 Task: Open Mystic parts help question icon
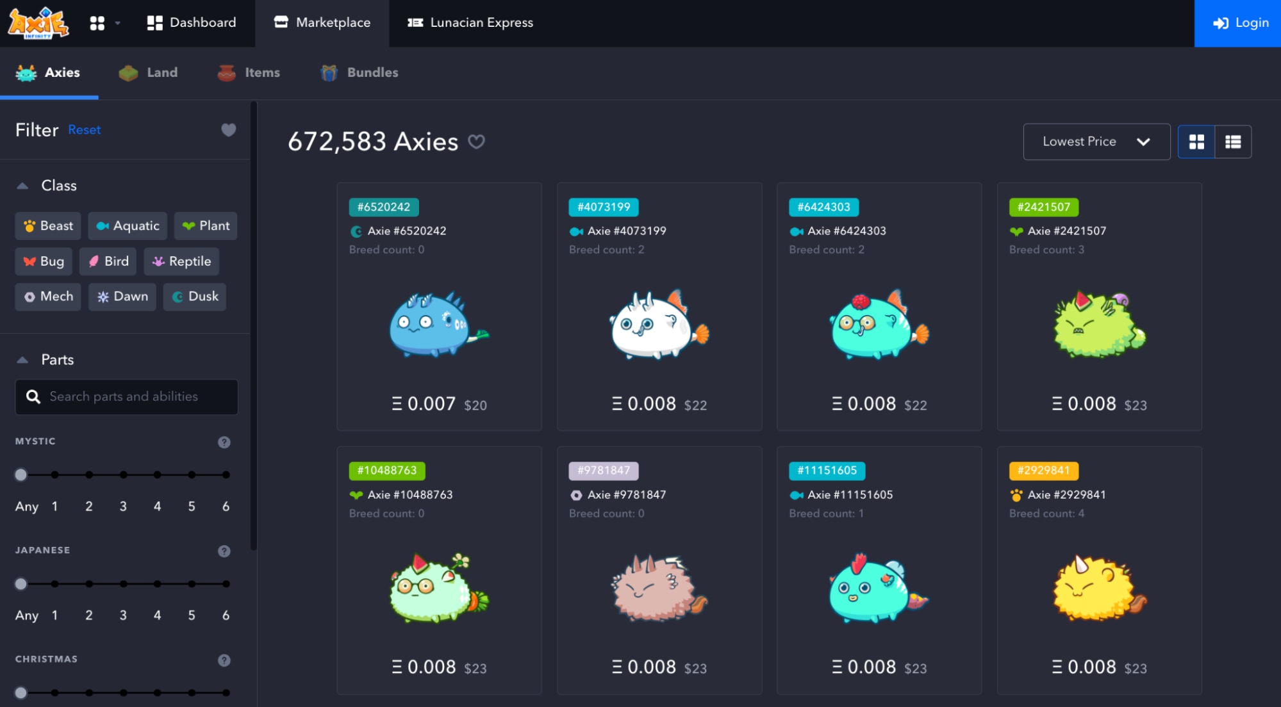coord(224,442)
